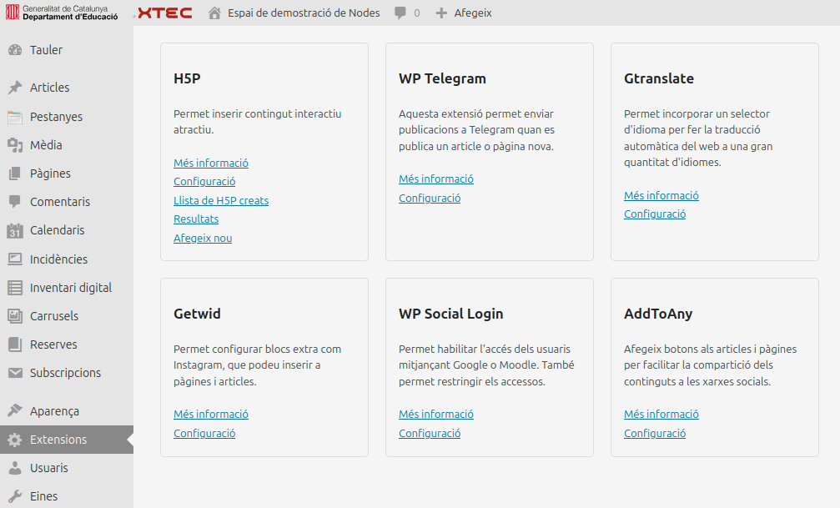Click the Articles pushpin icon

[x=15, y=88]
